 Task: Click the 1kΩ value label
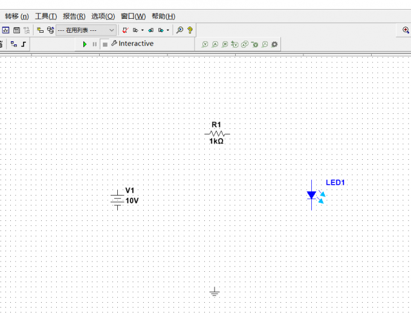point(216,141)
